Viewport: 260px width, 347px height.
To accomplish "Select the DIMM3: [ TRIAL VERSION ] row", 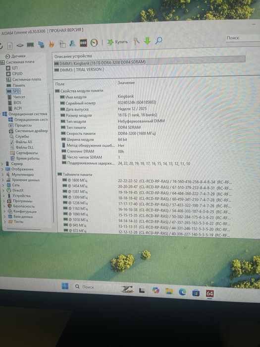I will (x=79, y=70).
